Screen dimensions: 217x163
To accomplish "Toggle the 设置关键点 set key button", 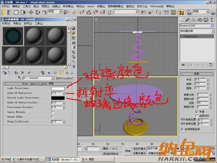I will pyautogui.click(x=139, y=153).
